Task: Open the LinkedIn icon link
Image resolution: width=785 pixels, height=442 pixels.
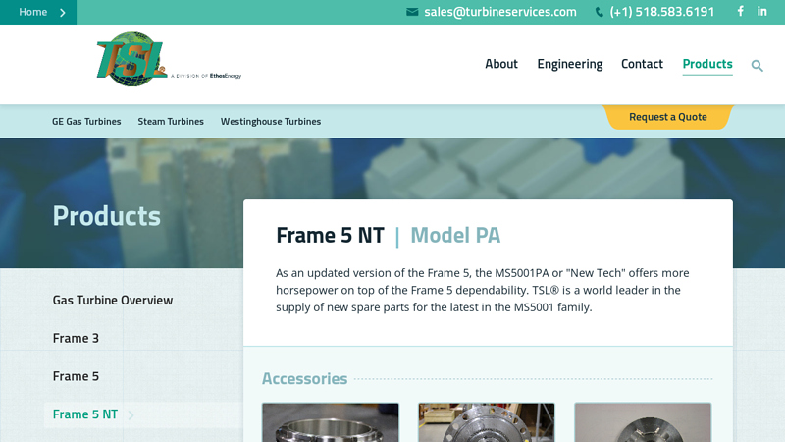Action: pos(762,11)
